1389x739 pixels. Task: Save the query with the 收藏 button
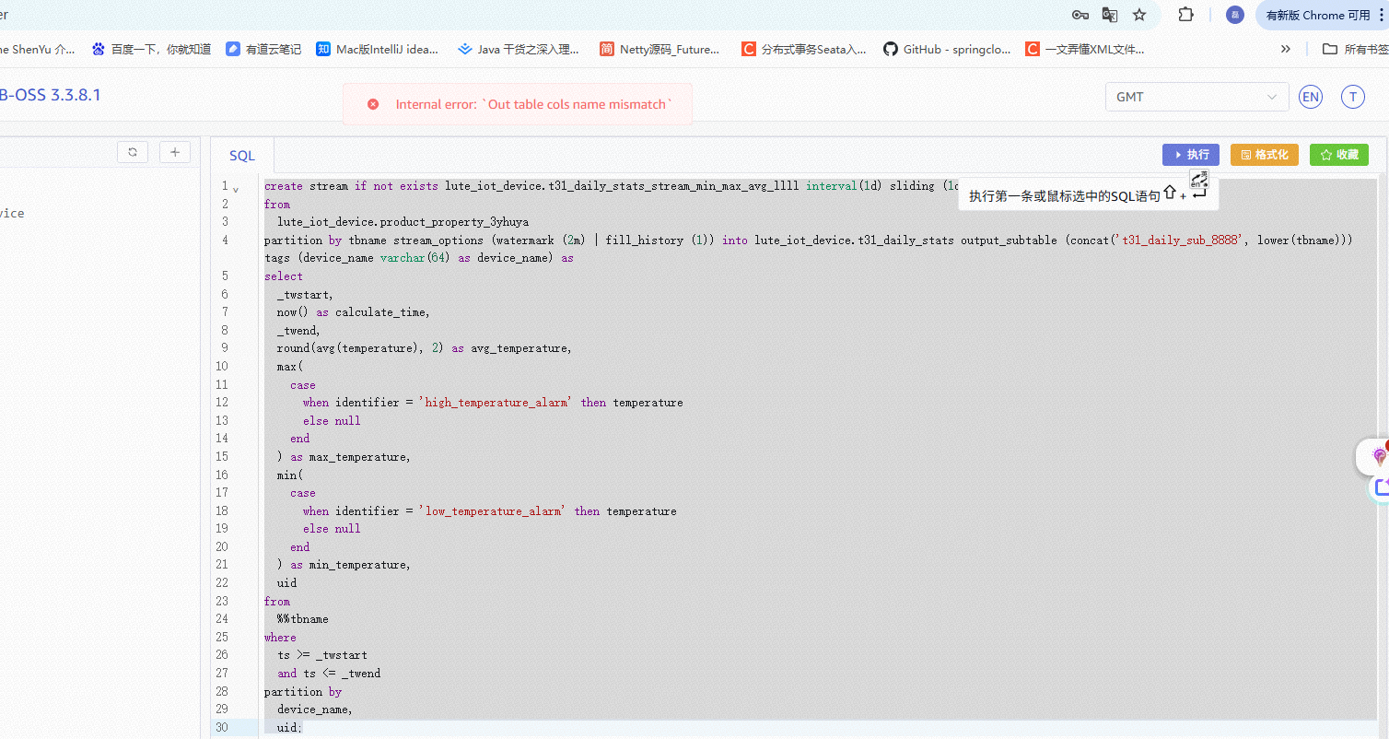(x=1339, y=155)
